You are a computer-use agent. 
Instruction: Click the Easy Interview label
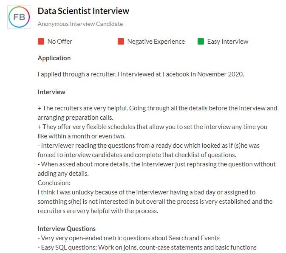228,42
